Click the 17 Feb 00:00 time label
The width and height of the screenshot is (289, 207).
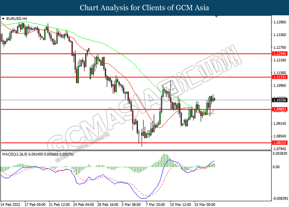35,205
